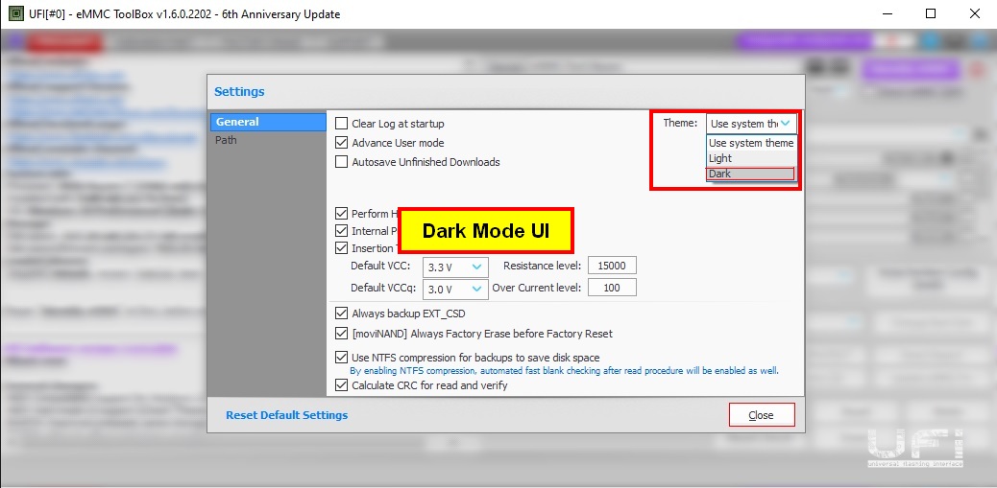Viewport: 997px width, 488px height.
Task: Toggle the checkbox beginning with Perform
Action: tap(341, 214)
